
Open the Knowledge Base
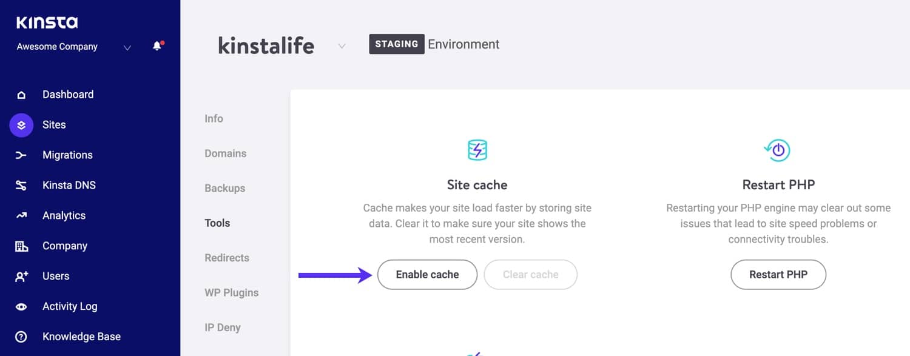pyautogui.click(x=82, y=336)
